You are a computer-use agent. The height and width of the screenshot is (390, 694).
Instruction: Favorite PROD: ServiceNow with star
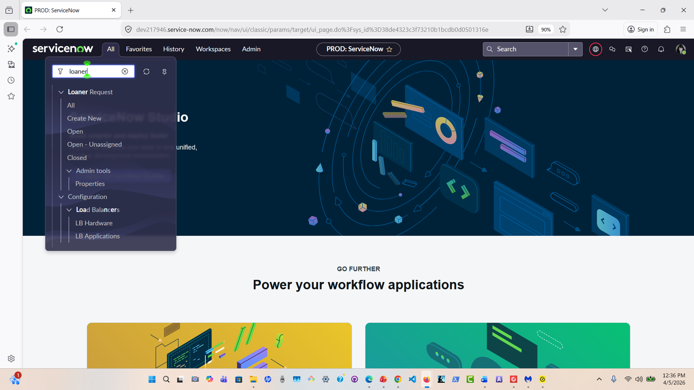tap(390, 49)
